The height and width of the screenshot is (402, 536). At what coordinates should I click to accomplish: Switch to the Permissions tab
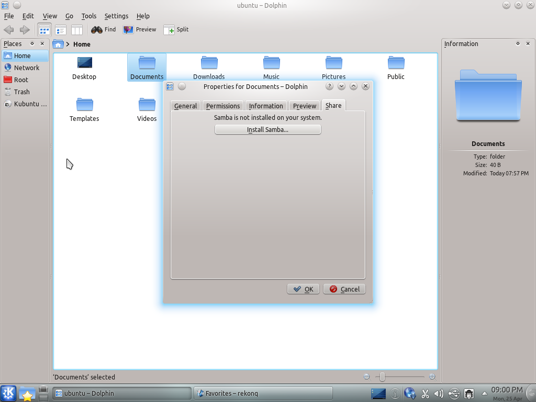[x=223, y=106]
